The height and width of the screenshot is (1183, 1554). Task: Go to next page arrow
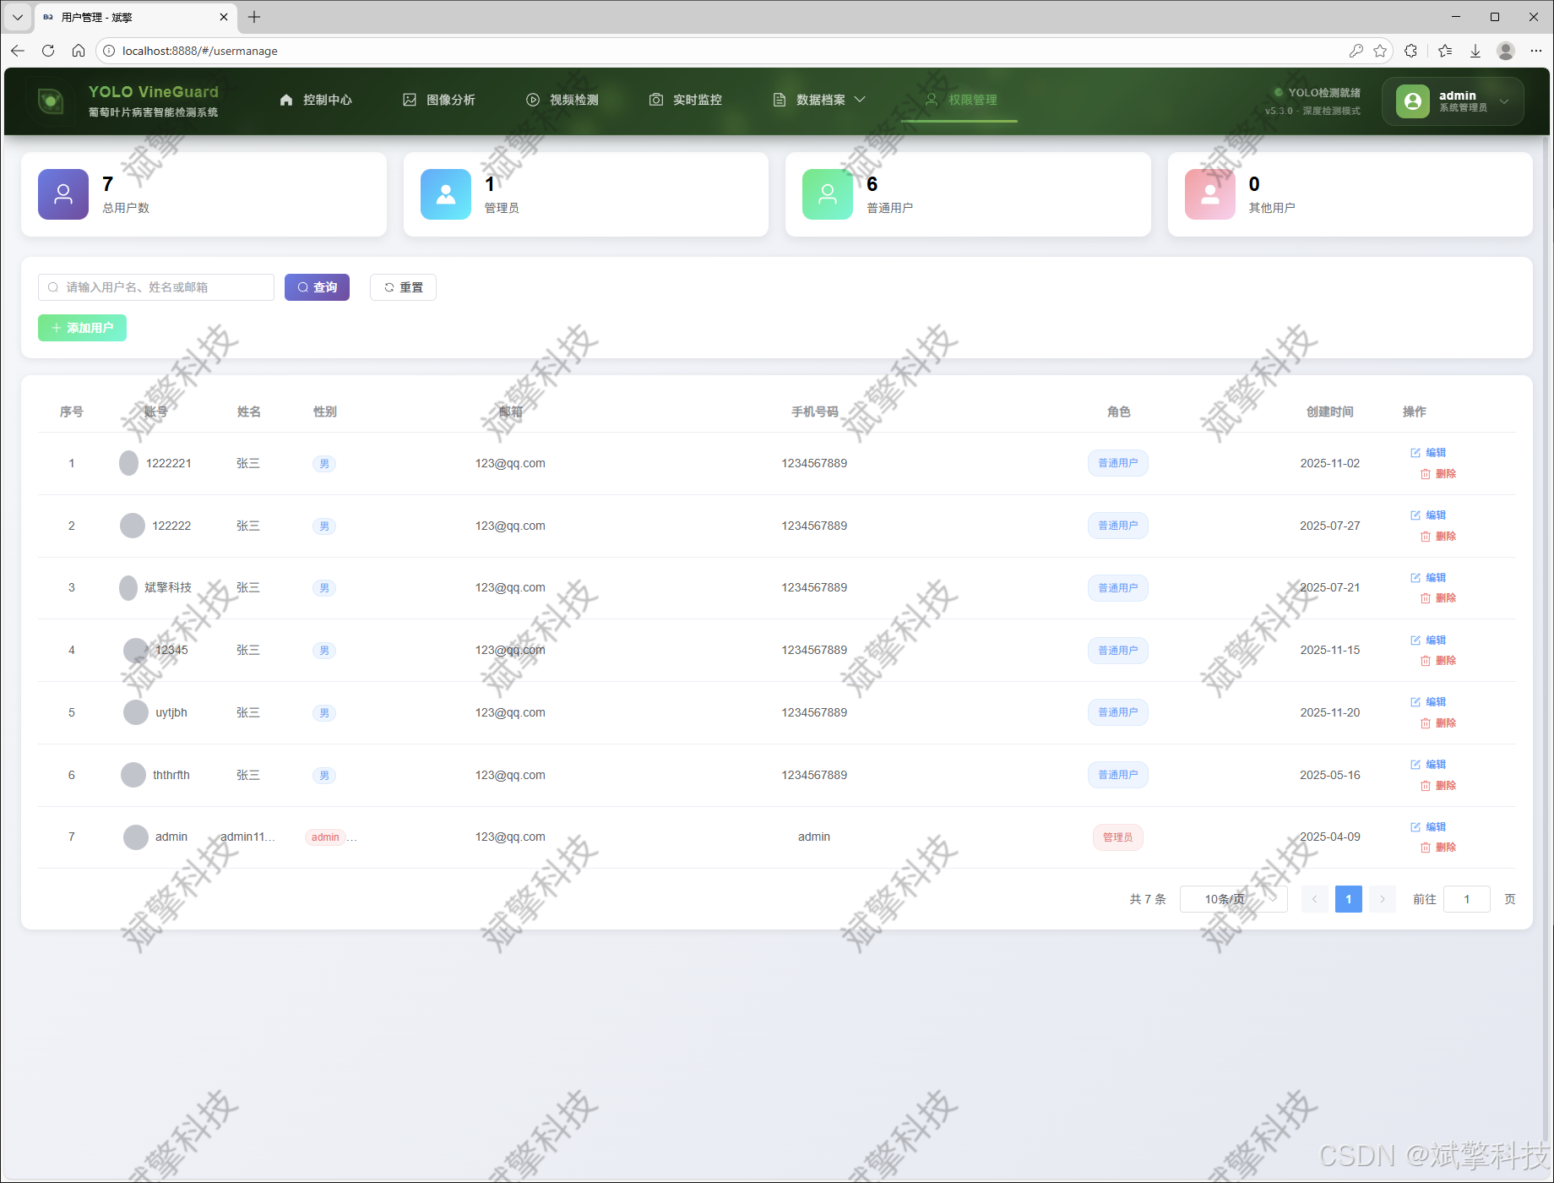(x=1383, y=899)
